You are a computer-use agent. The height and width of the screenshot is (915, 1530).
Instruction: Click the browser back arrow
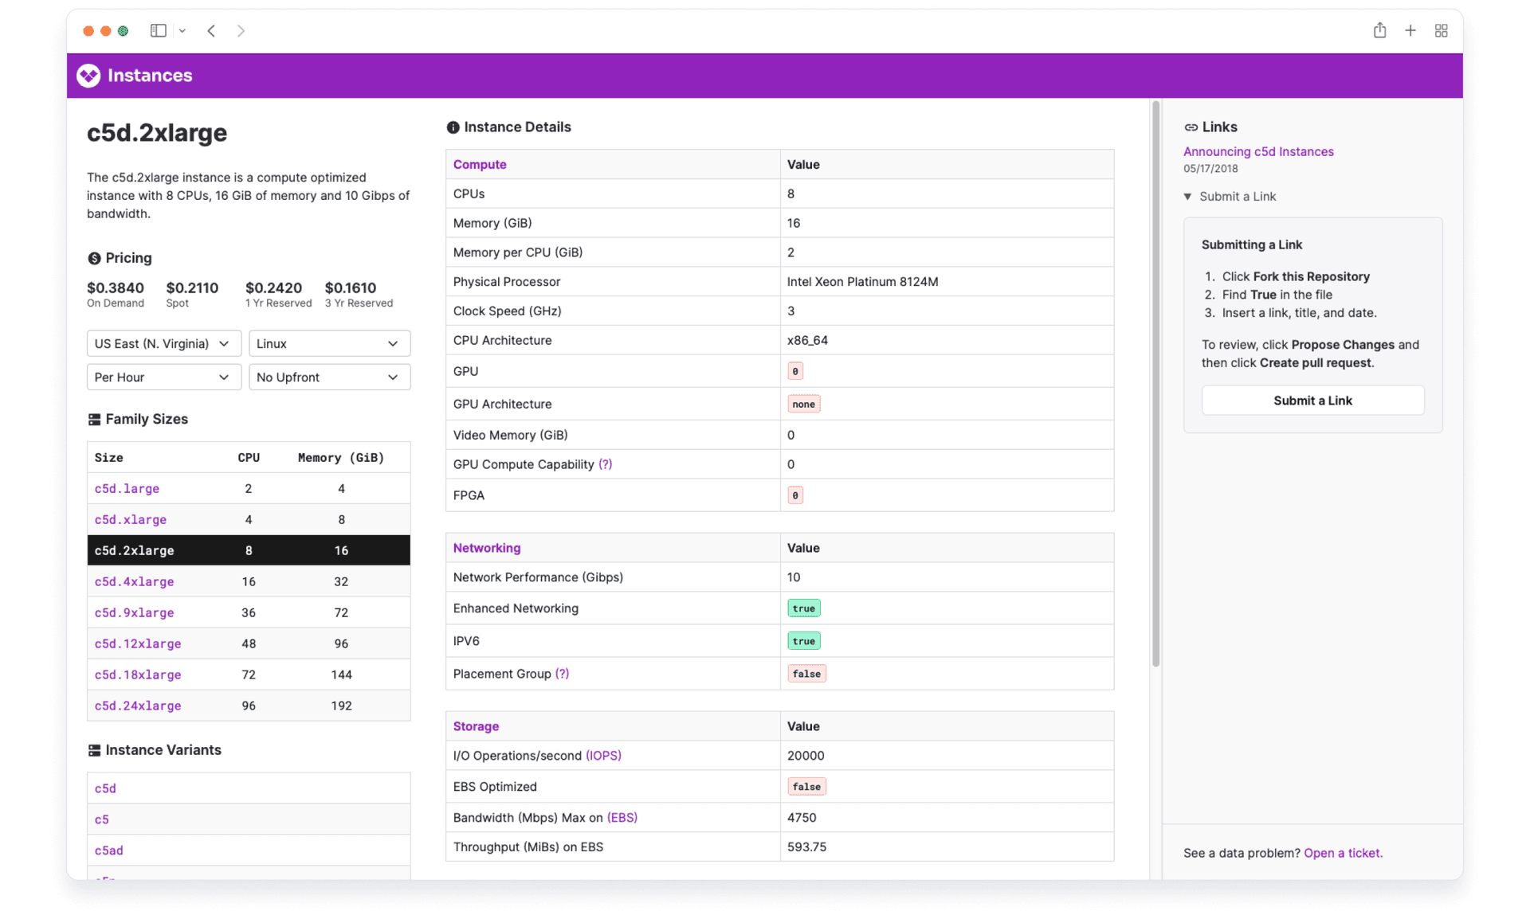210,30
